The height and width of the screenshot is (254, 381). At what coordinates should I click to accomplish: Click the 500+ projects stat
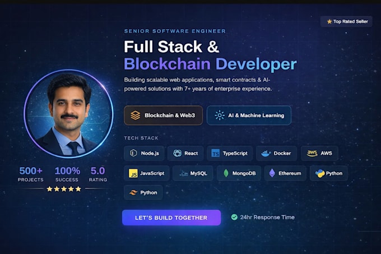coord(31,174)
